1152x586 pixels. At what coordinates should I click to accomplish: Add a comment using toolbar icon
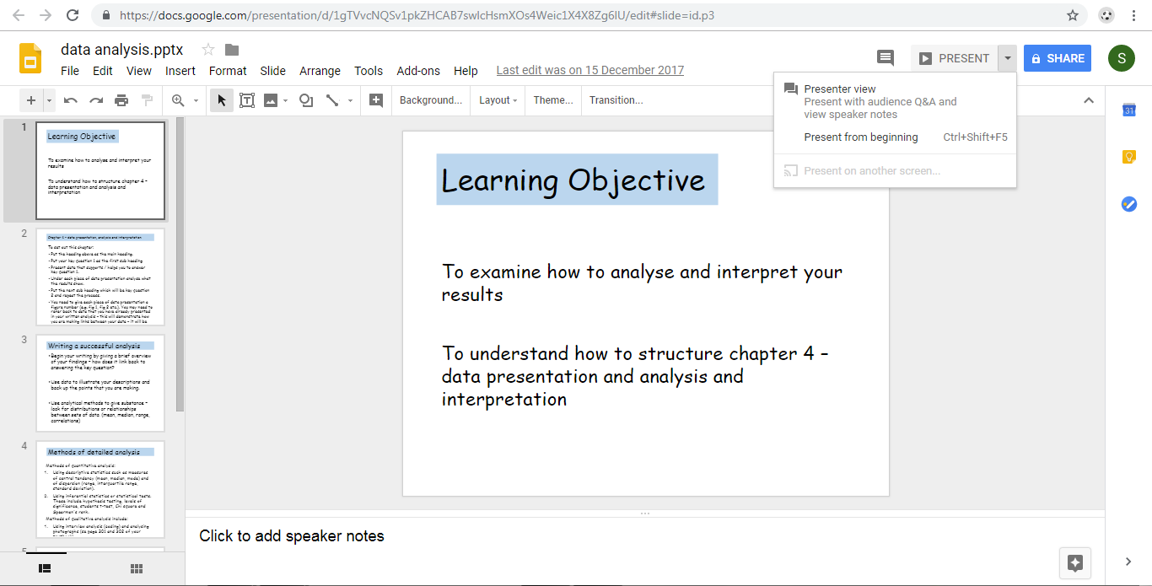click(376, 100)
